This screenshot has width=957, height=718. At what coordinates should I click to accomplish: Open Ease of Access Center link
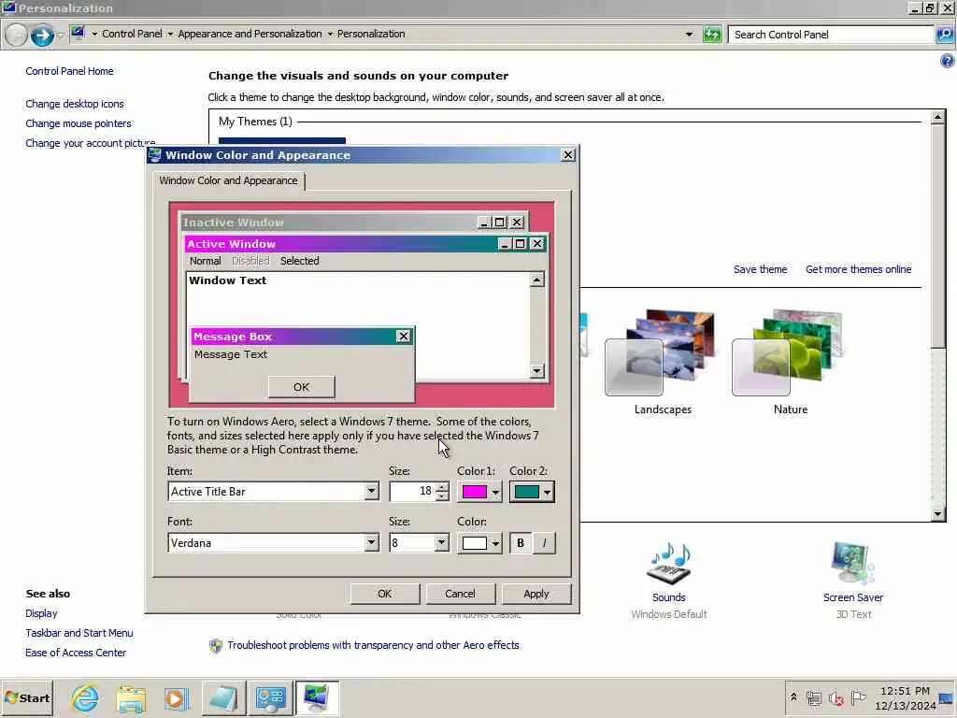click(76, 652)
